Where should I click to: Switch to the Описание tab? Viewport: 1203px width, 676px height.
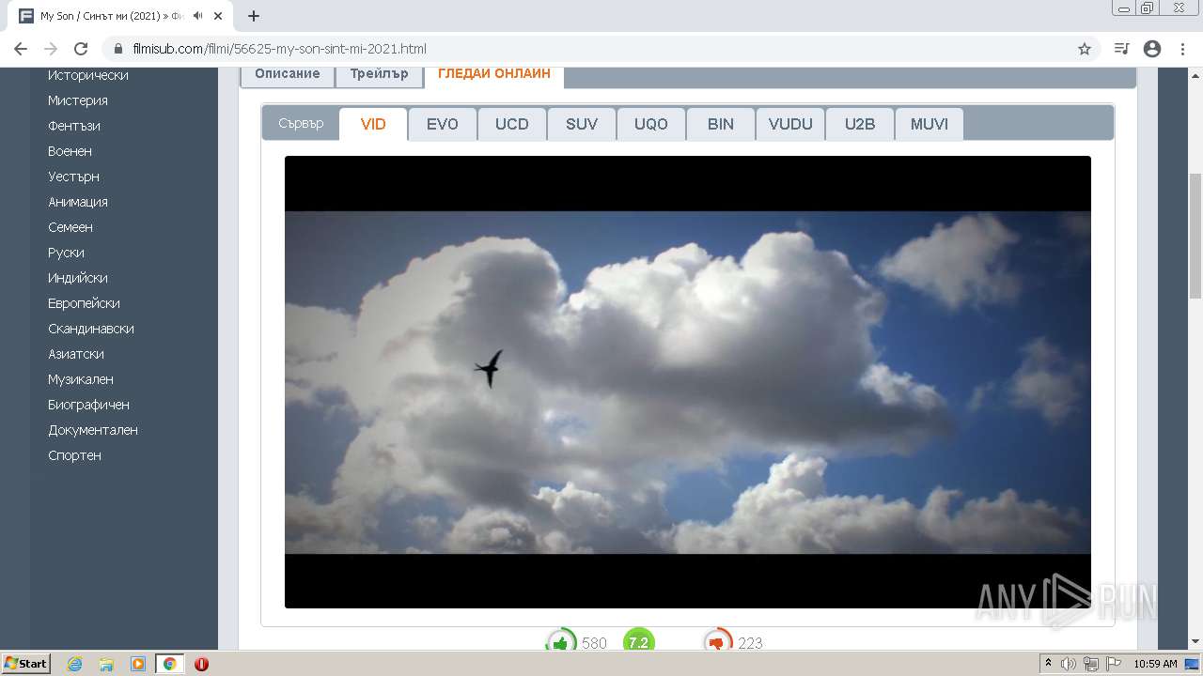point(288,75)
